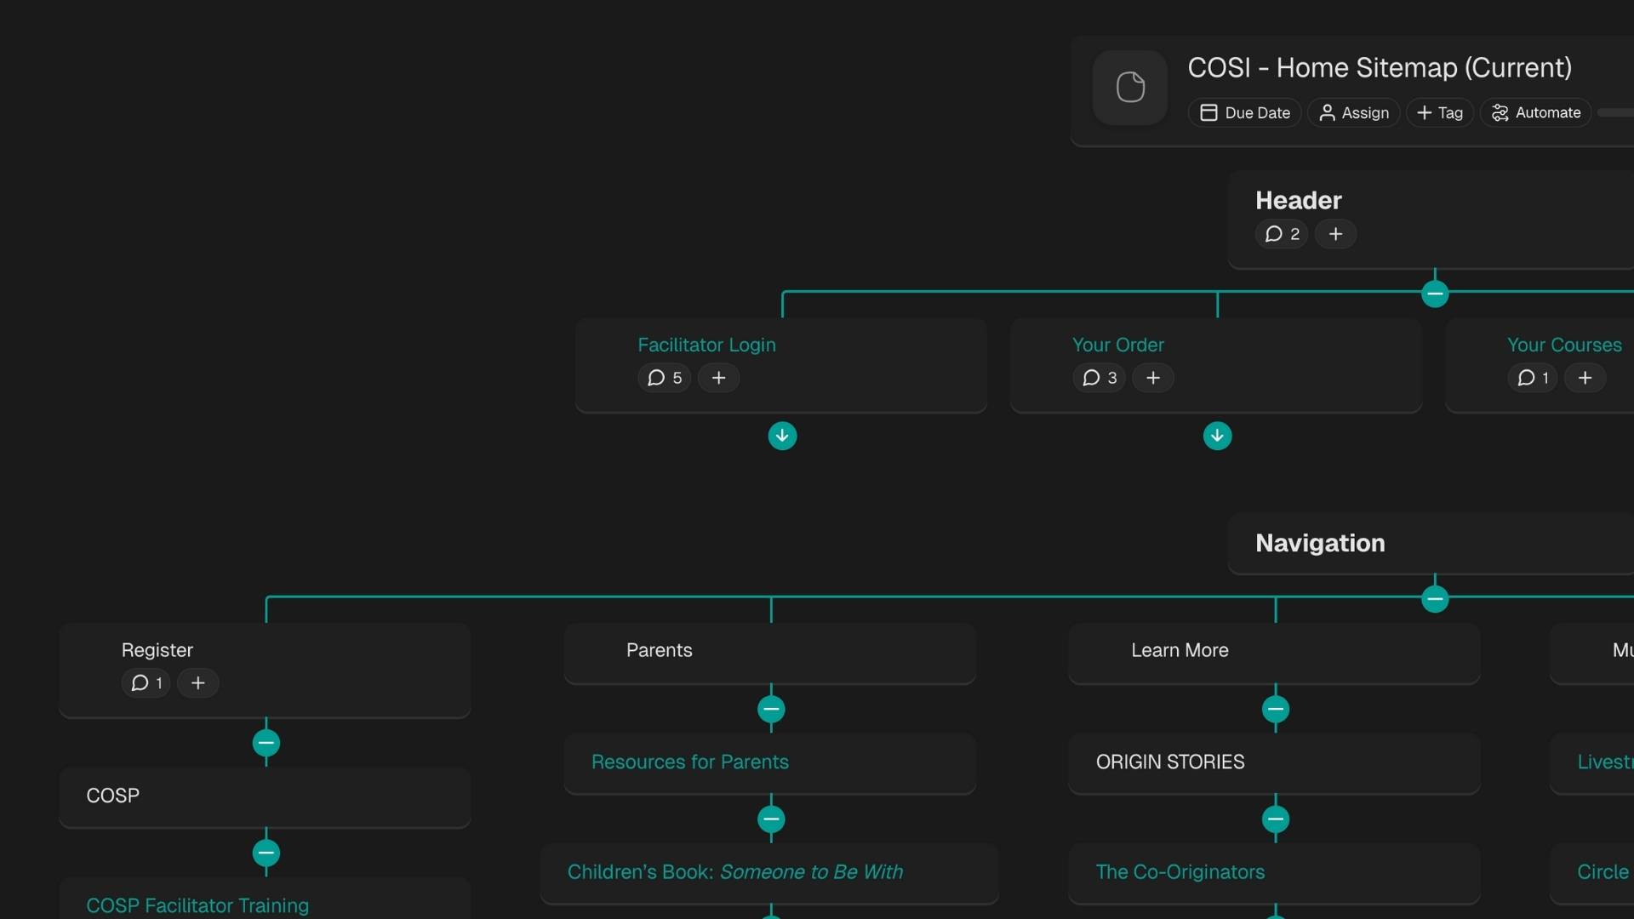The height and width of the screenshot is (919, 1634).
Task: Collapse the Navigation branch toggle
Action: [x=1435, y=598]
